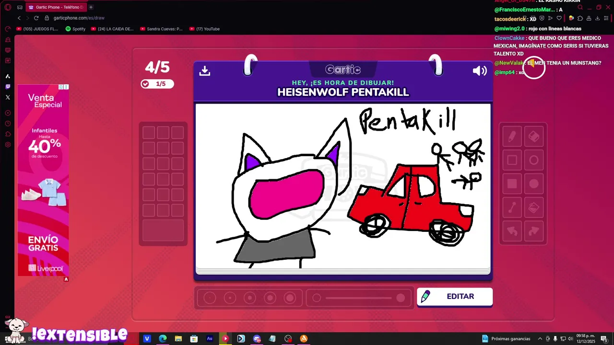Open the 'Sandra Cuevas: P...' bookmark
This screenshot has width=614, height=345.
pos(162,29)
